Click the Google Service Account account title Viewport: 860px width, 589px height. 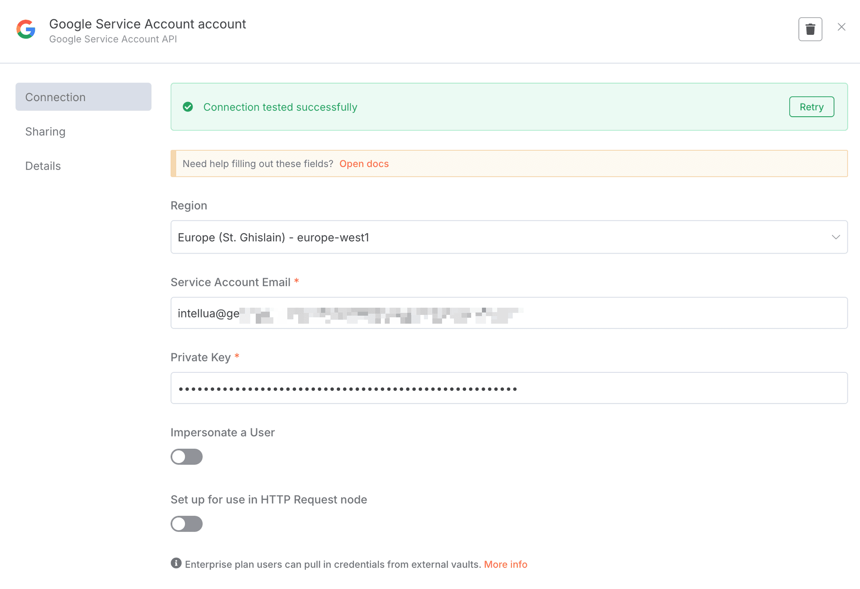(x=147, y=24)
